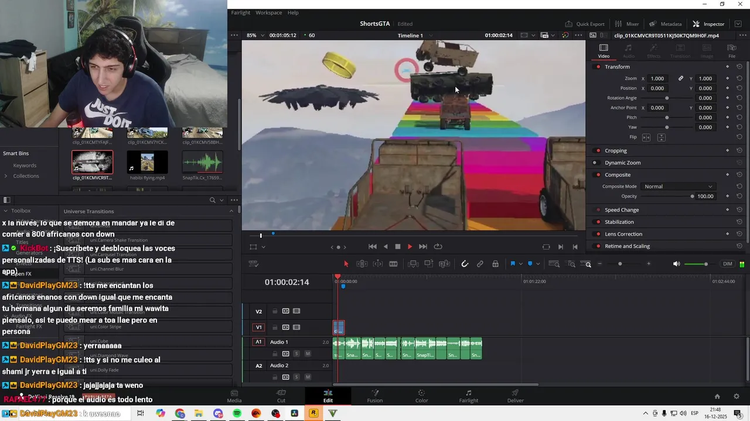Open the Help menu
This screenshot has width=750, height=421.
click(x=293, y=12)
